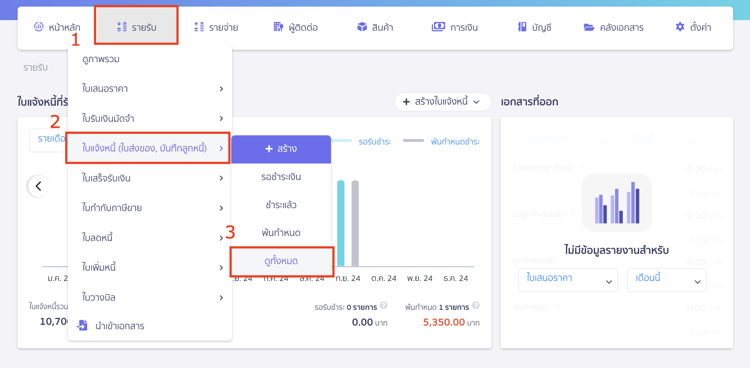Click the ต.ค. 24 axis label
Screen dimensions: 750x368
coord(384,278)
